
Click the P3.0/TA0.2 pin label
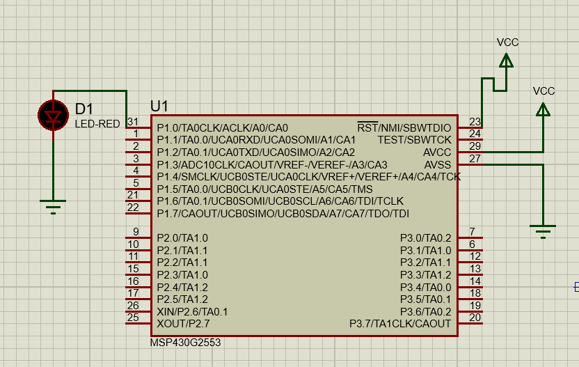coord(426,238)
